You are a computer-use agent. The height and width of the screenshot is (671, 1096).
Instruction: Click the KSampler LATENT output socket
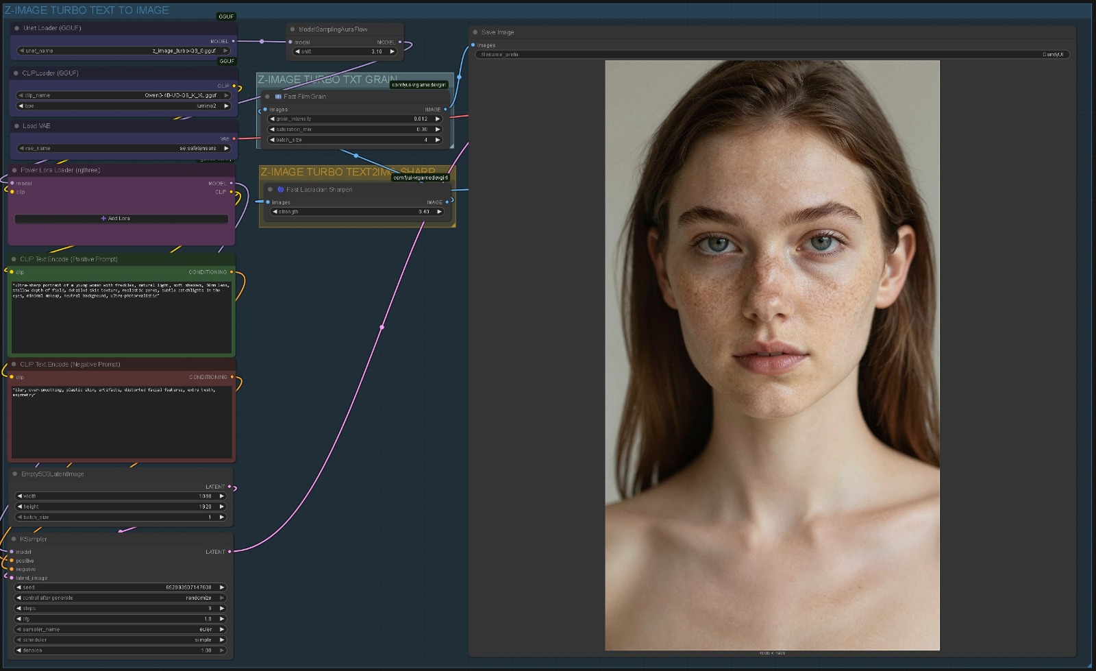click(229, 552)
